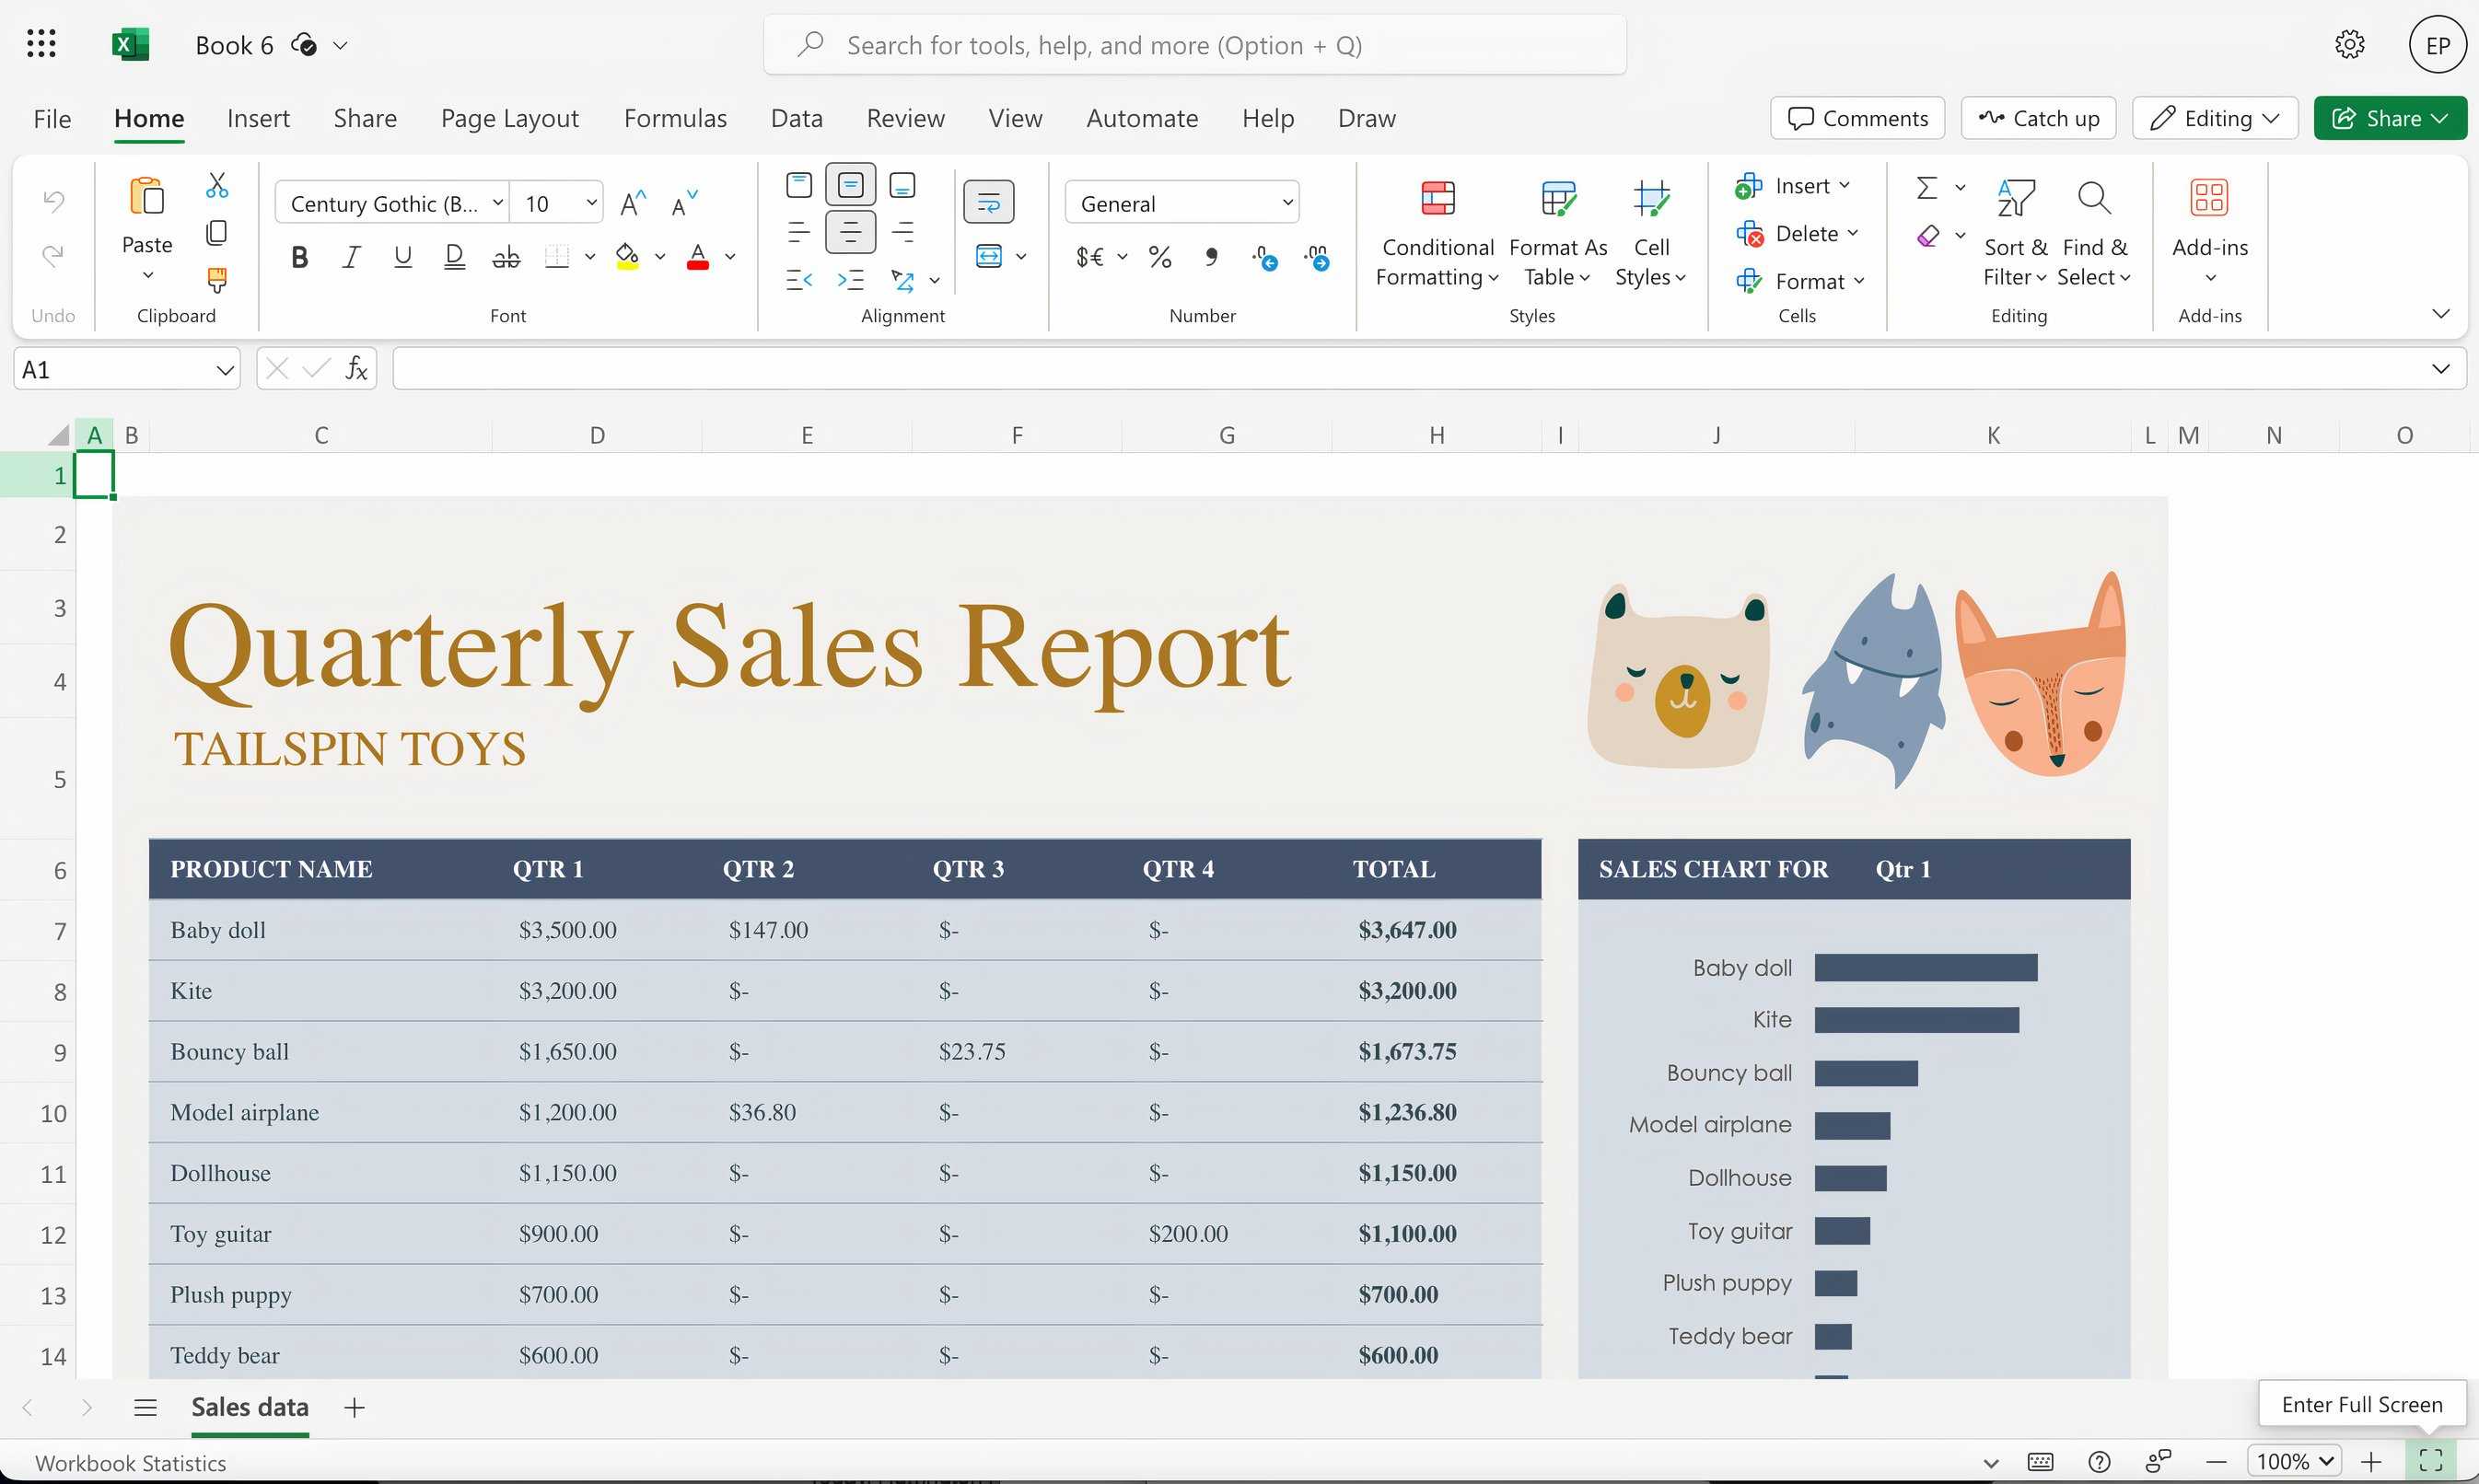Open the settings gear
The width and height of the screenshot is (2479, 1484).
coord(2349,45)
